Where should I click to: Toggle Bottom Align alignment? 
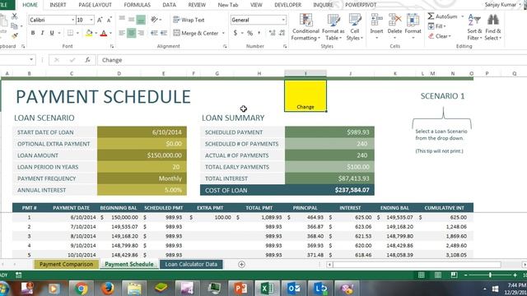141,20
